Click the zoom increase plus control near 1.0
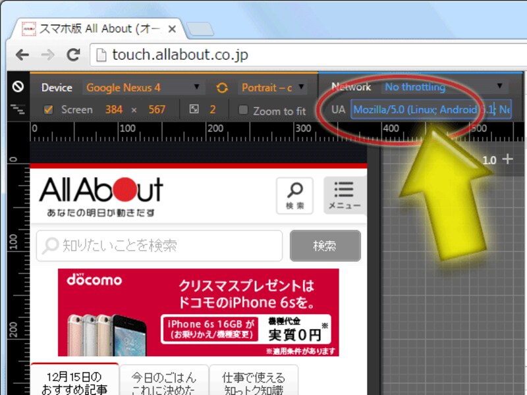This screenshot has width=527, height=395. coord(507,159)
